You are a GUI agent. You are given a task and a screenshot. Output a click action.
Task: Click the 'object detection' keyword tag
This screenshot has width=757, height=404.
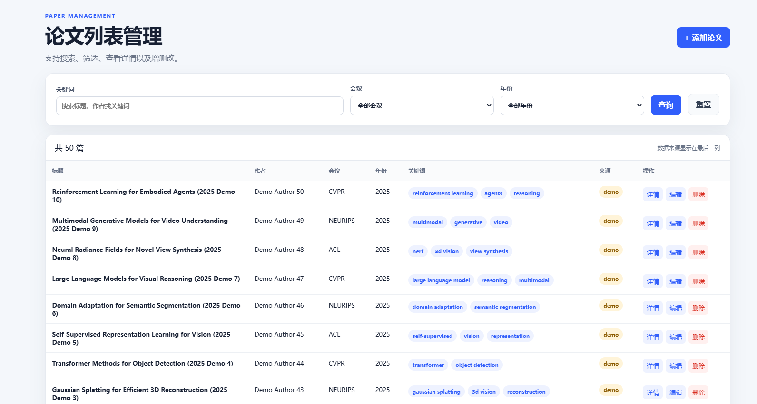(x=477, y=365)
